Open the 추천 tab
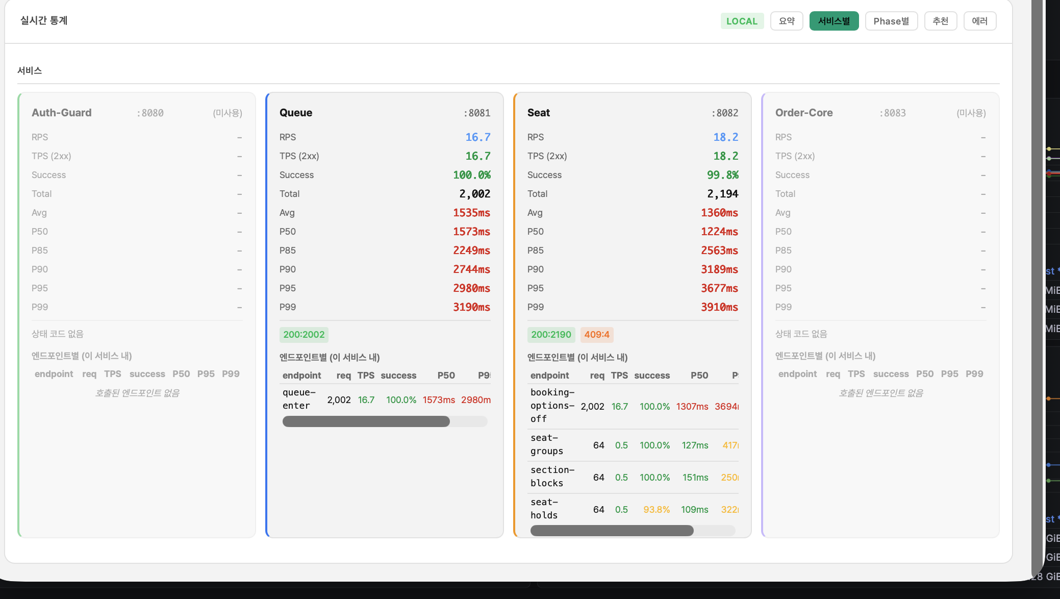1060x599 pixels. 940,21
